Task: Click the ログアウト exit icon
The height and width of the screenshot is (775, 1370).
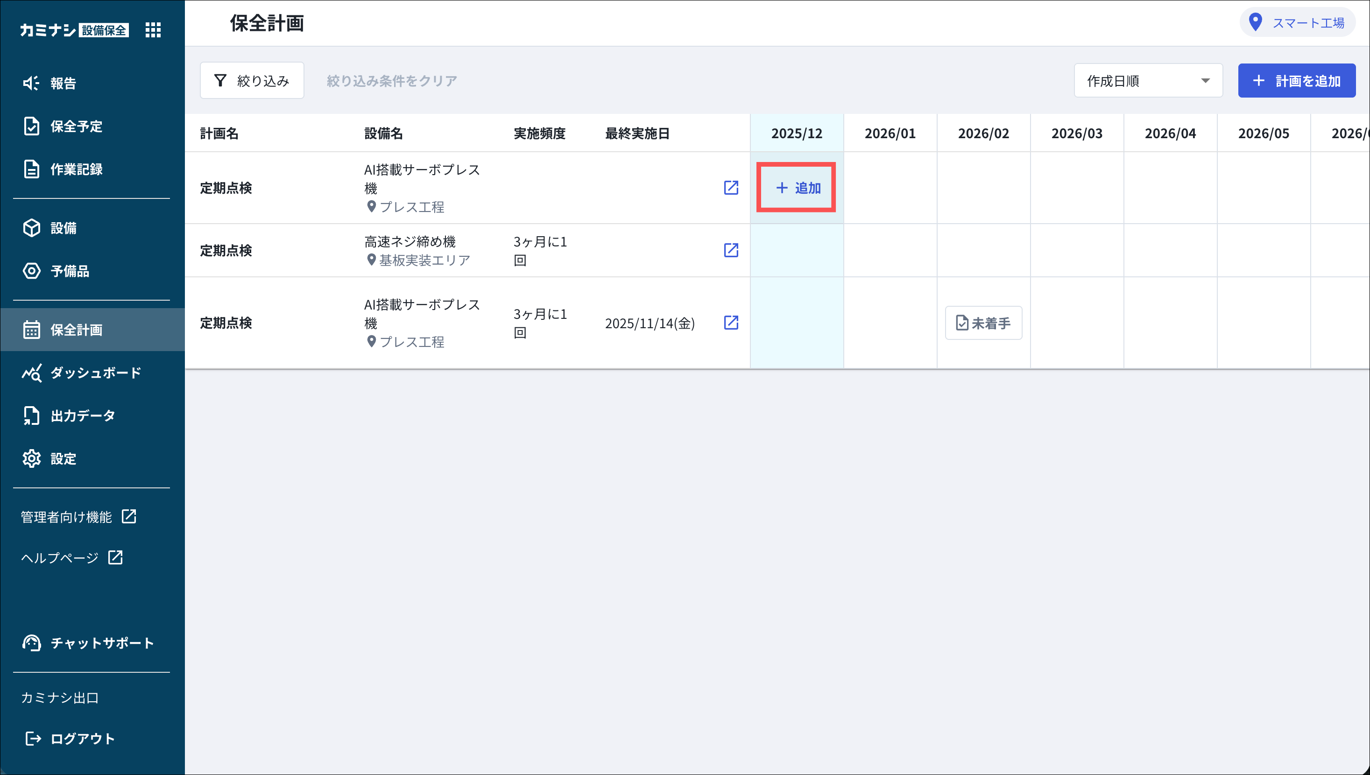Action: 33,738
